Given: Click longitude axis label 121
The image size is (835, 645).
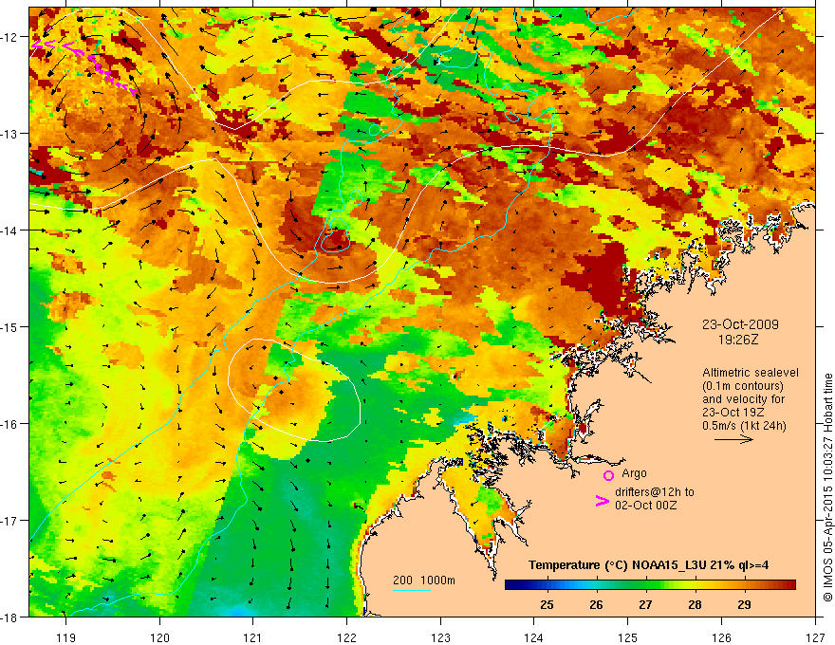Looking at the screenshot, I should (x=253, y=637).
